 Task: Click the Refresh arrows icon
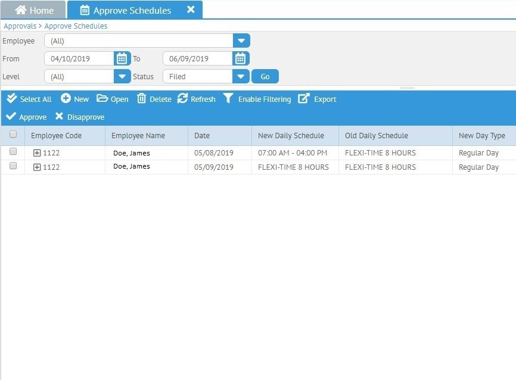(x=182, y=99)
